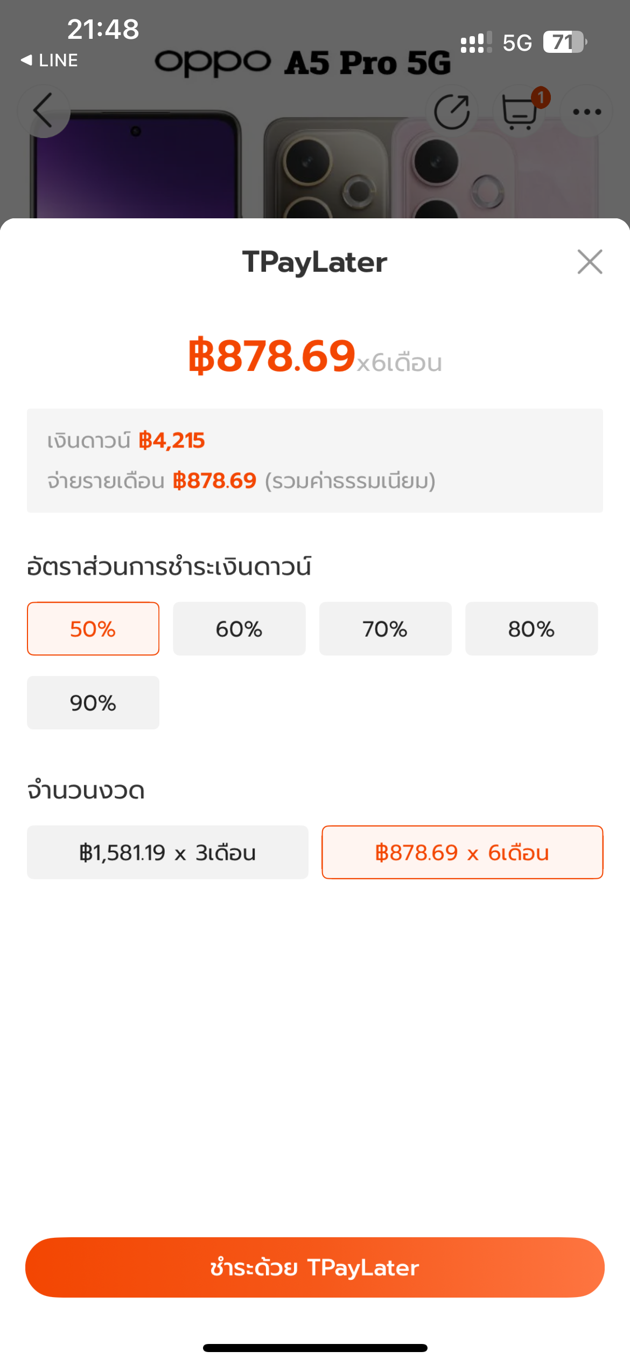Close the TPayLater sheet with X
Viewport: 630px width, 1365px height.
tap(590, 262)
